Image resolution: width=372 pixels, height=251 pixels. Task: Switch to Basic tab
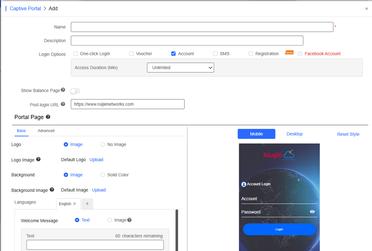[x=22, y=130]
